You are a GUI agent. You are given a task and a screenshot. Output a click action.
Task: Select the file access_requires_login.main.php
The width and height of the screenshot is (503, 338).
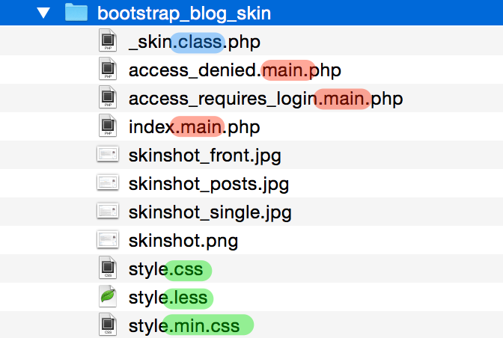[x=266, y=99]
